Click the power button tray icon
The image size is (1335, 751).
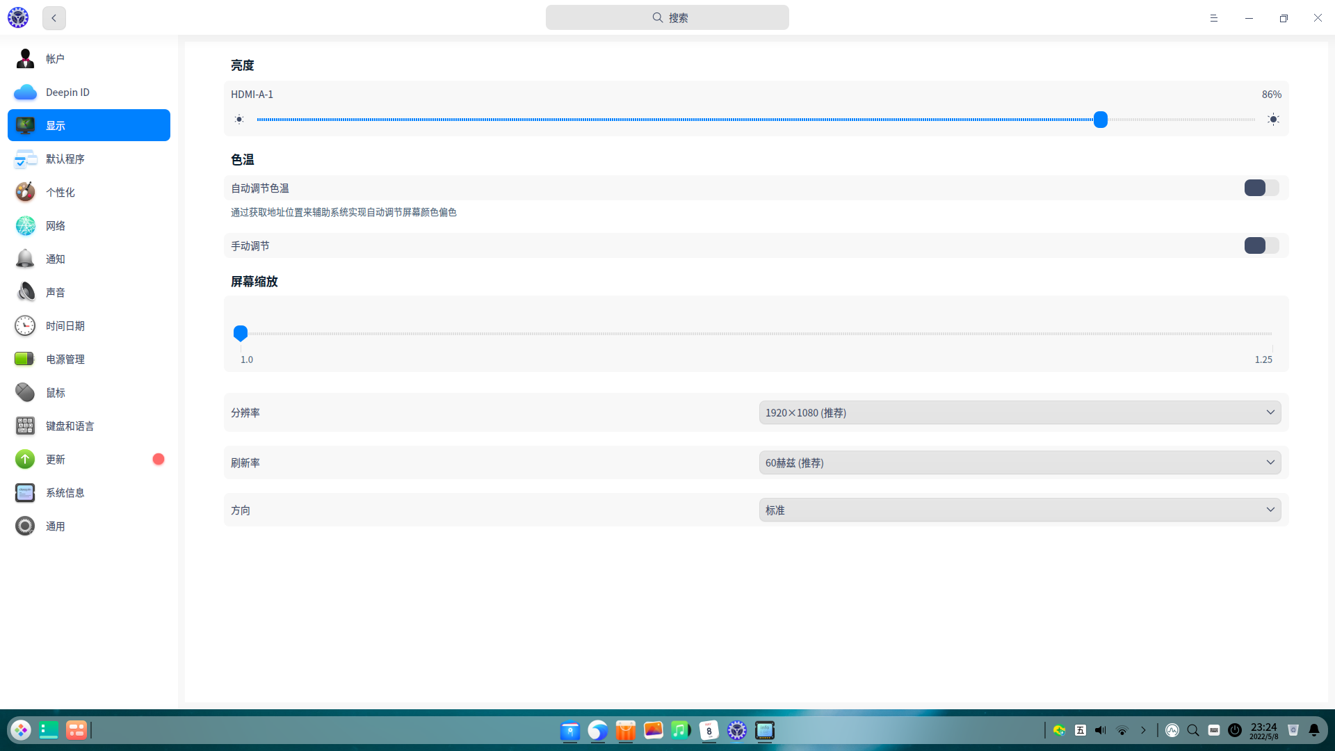[1235, 730]
